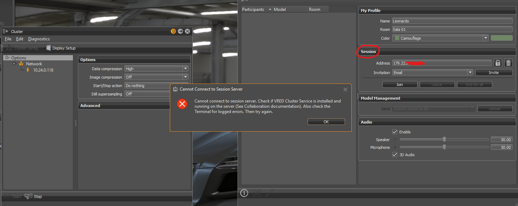Open the Send model dropdown
Viewport: 518px width, 206px height.
tap(434, 109)
